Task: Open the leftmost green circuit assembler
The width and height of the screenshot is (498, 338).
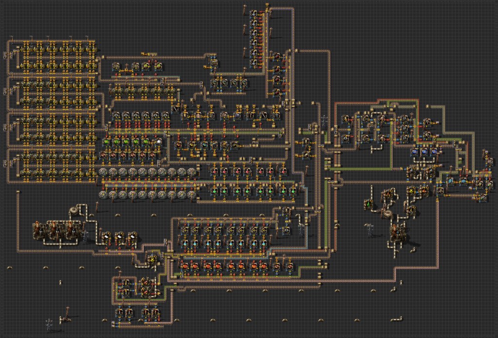Action: 107,142
